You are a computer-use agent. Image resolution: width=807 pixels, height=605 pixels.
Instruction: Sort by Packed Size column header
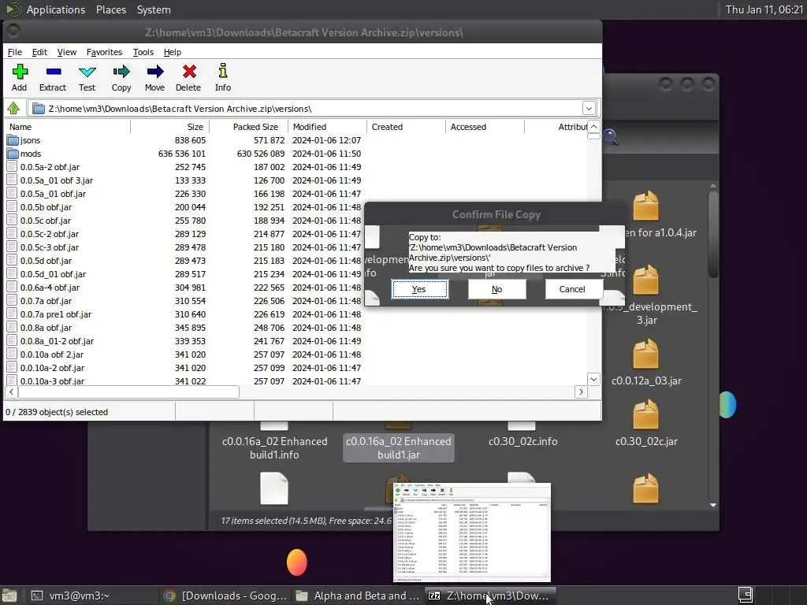(x=248, y=127)
